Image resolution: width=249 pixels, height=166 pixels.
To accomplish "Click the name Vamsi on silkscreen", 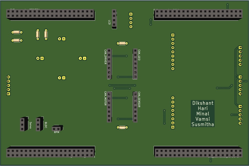I will point(203,119).
